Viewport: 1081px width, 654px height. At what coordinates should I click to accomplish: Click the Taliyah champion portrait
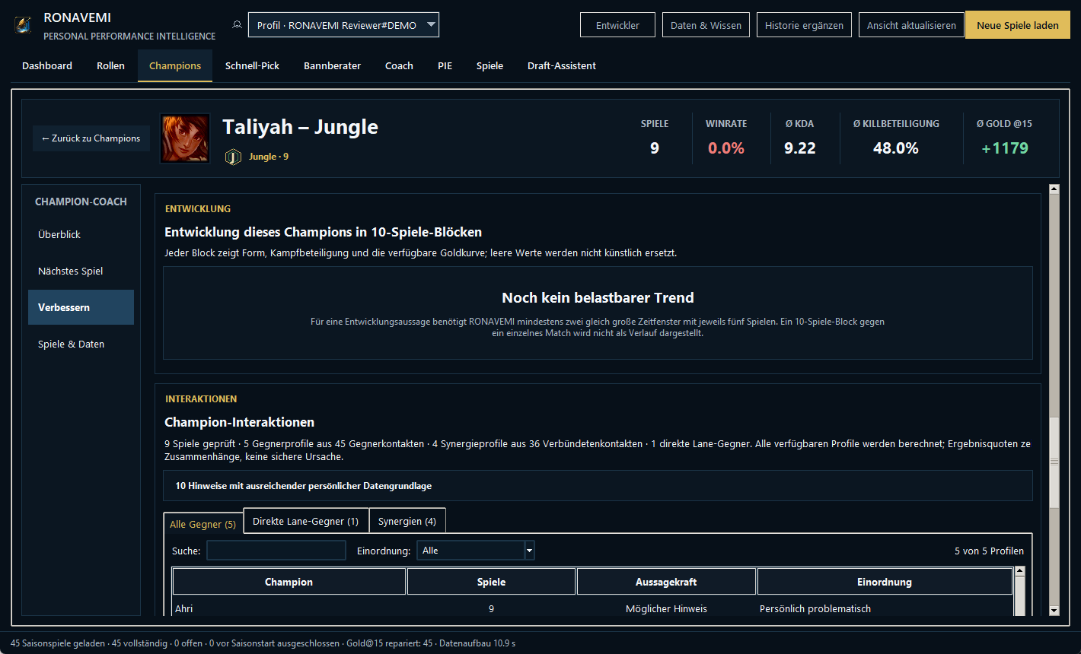[x=185, y=138]
